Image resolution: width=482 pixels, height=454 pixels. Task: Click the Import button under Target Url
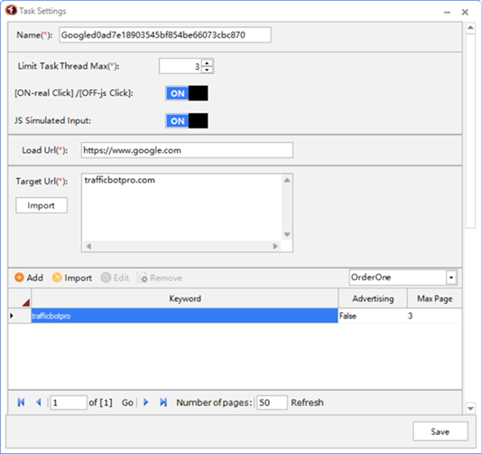click(x=42, y=205)
